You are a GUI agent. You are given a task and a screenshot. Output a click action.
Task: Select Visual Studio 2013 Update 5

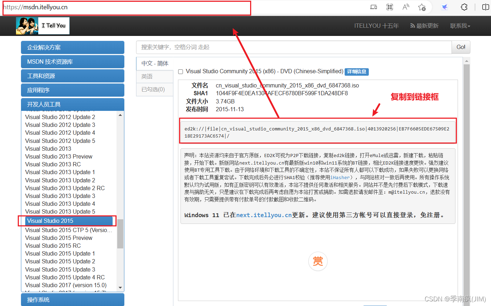60,211
